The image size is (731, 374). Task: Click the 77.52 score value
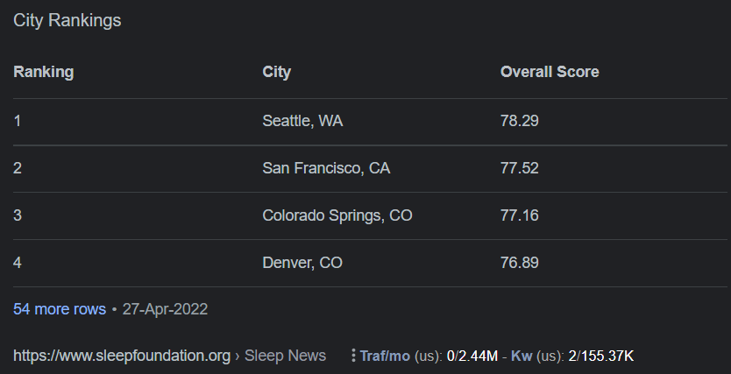pos(520,168)
